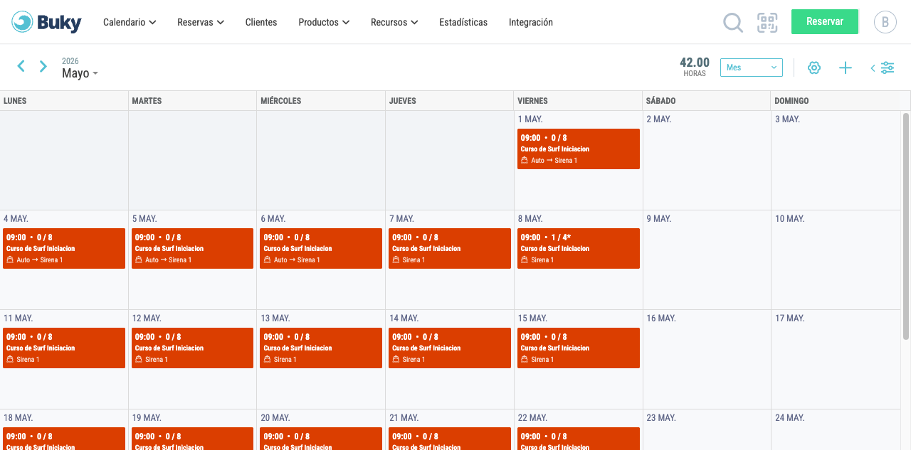The image size is (911, 450).
Task: Open the 21 May surf course event
Action: 450,439
